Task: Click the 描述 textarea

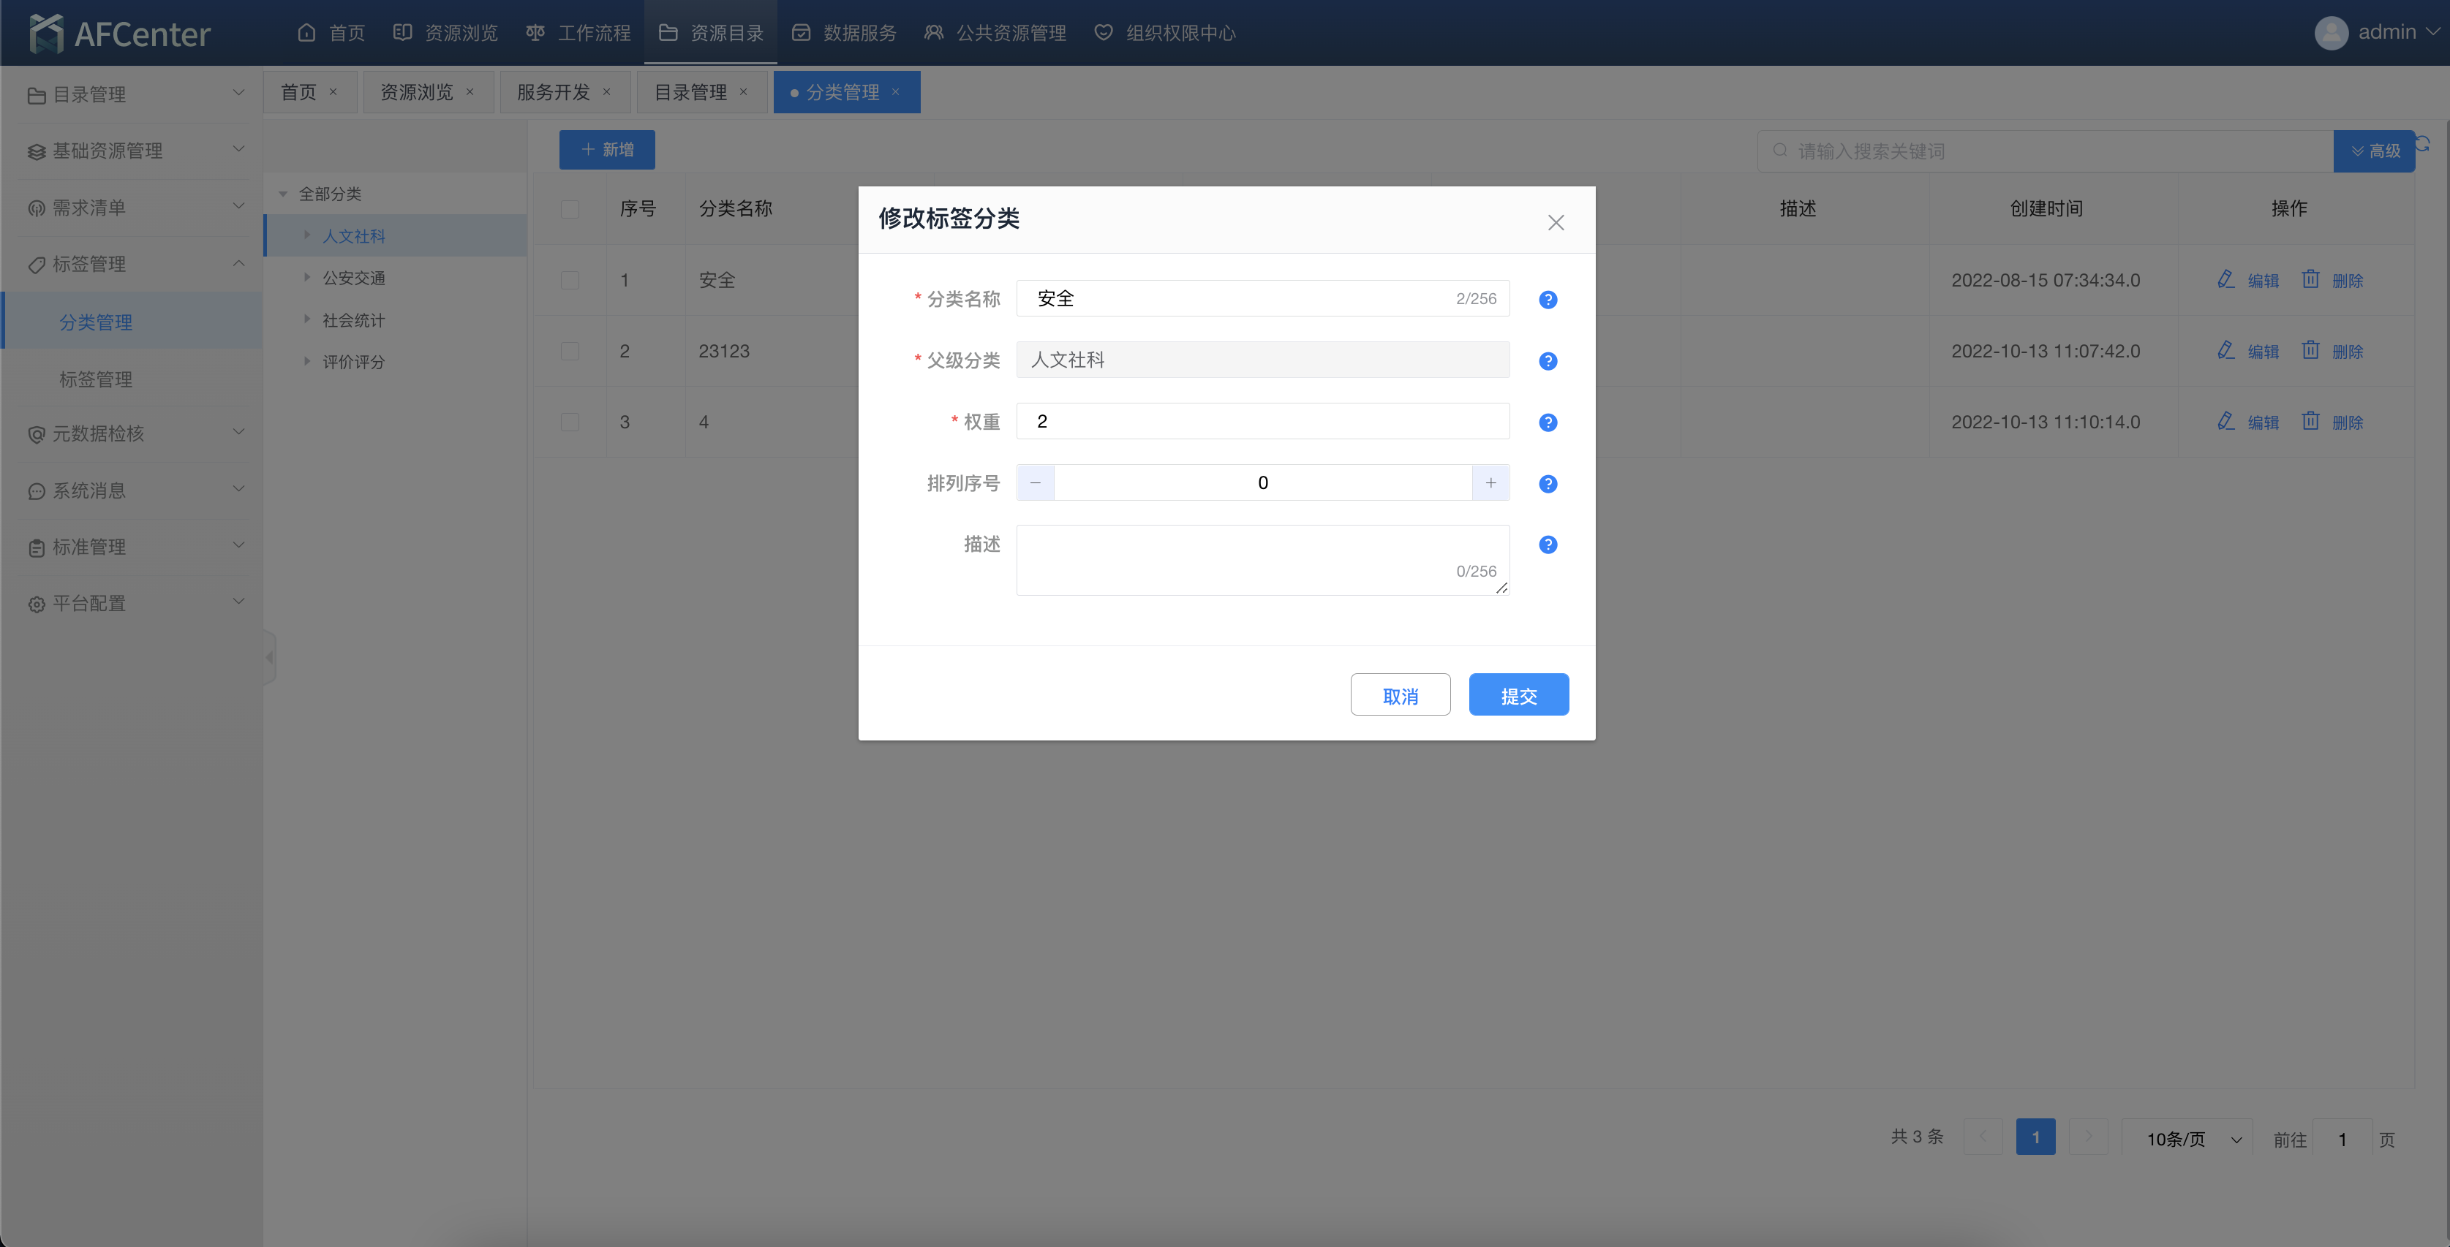Action: (1262, 560)
